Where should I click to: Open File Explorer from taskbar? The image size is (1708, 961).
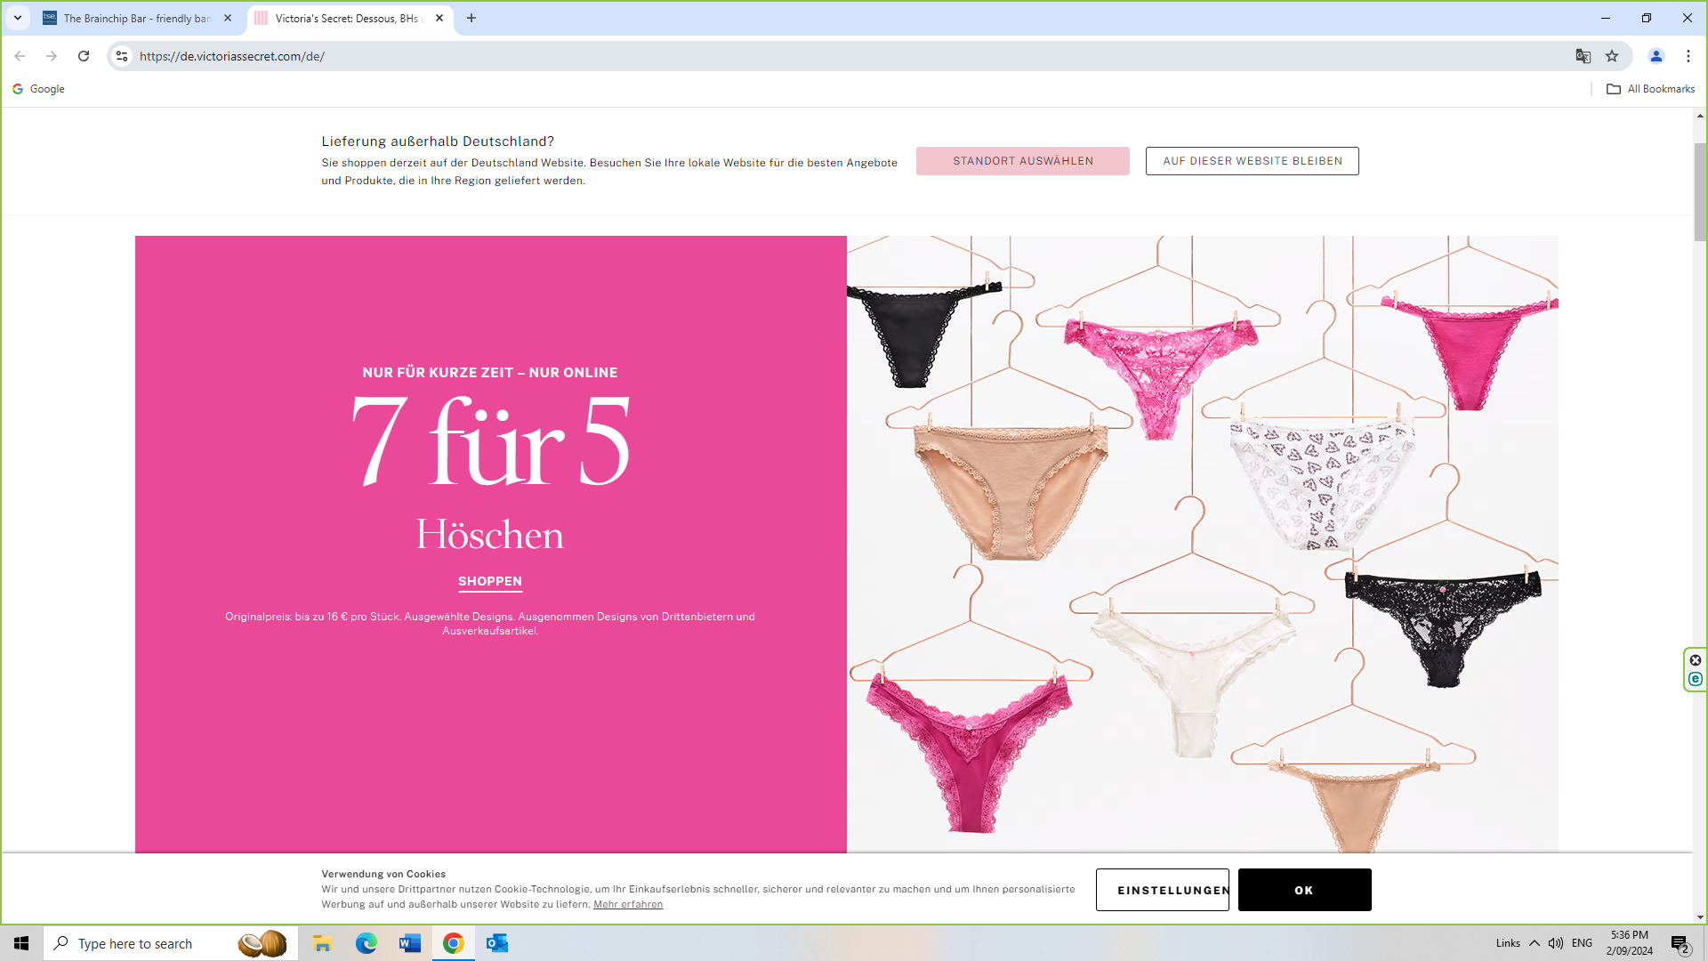click(x=322, y=943)
